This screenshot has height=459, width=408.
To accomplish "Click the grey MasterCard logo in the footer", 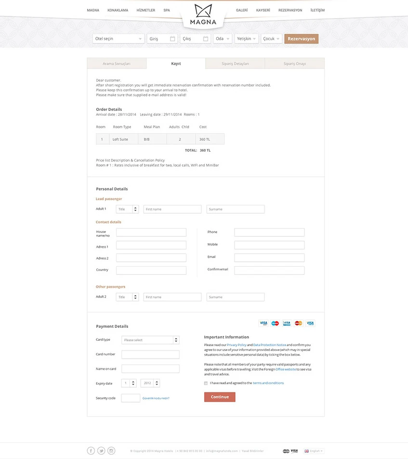I will (x=286, y=451).
